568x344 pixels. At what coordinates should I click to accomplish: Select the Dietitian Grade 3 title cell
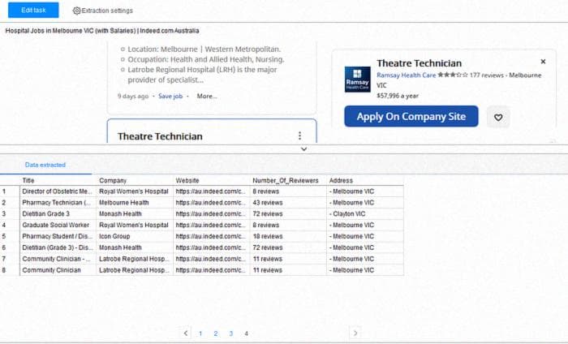click(x=58, y=214)
